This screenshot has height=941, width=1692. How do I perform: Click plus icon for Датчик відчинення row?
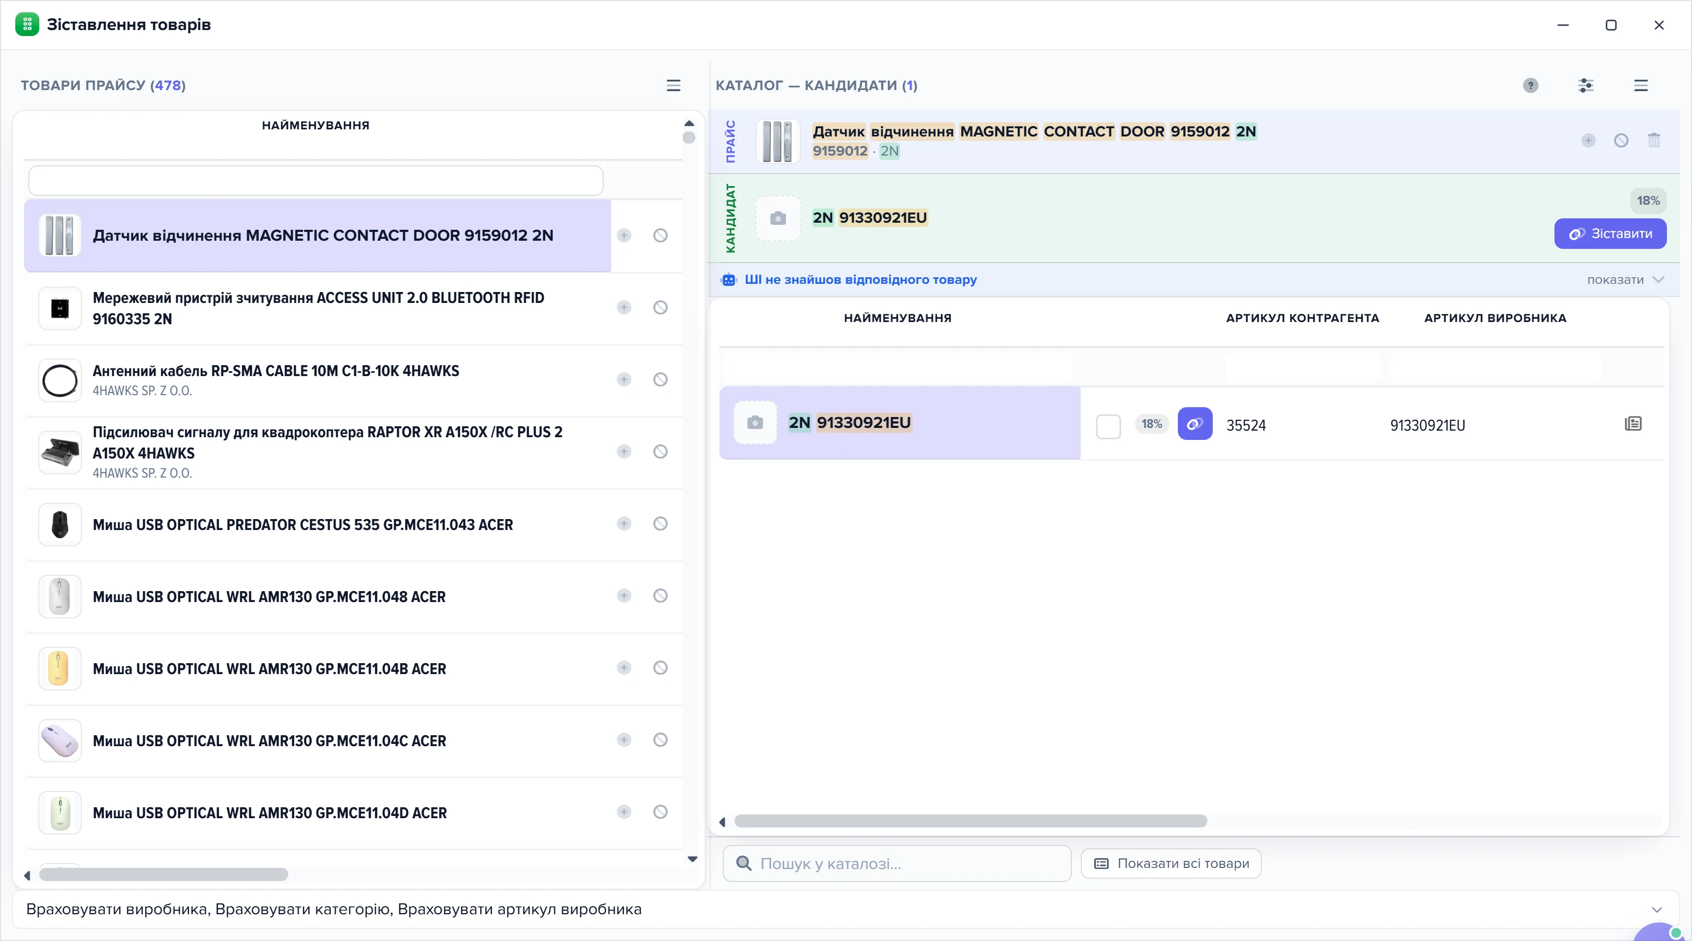coord(624,235)
